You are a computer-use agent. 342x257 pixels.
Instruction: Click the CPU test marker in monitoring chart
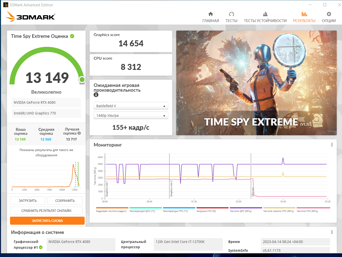[x=253, y=192]
